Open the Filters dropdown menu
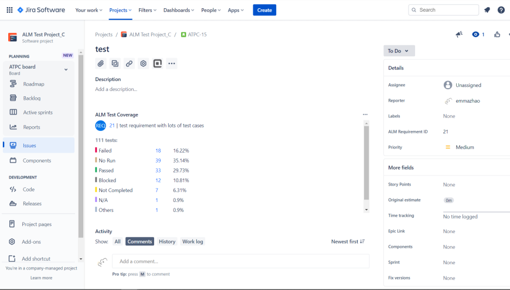510x290 pixels. [147, 10]
